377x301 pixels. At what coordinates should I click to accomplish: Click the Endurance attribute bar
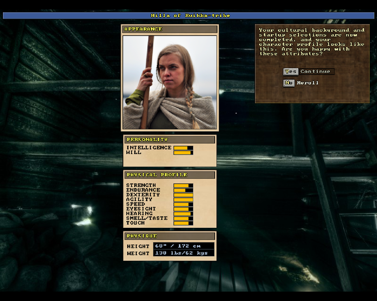pyautogui.click(x=183, y=190)
